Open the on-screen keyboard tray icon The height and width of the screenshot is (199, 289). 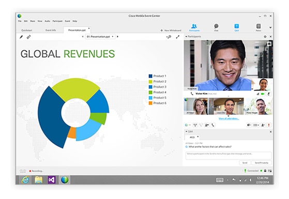[x=220, y=180]
